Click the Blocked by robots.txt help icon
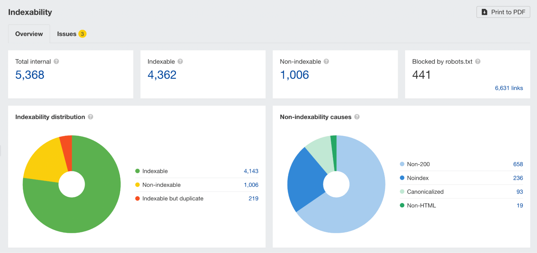 (478, 61)
